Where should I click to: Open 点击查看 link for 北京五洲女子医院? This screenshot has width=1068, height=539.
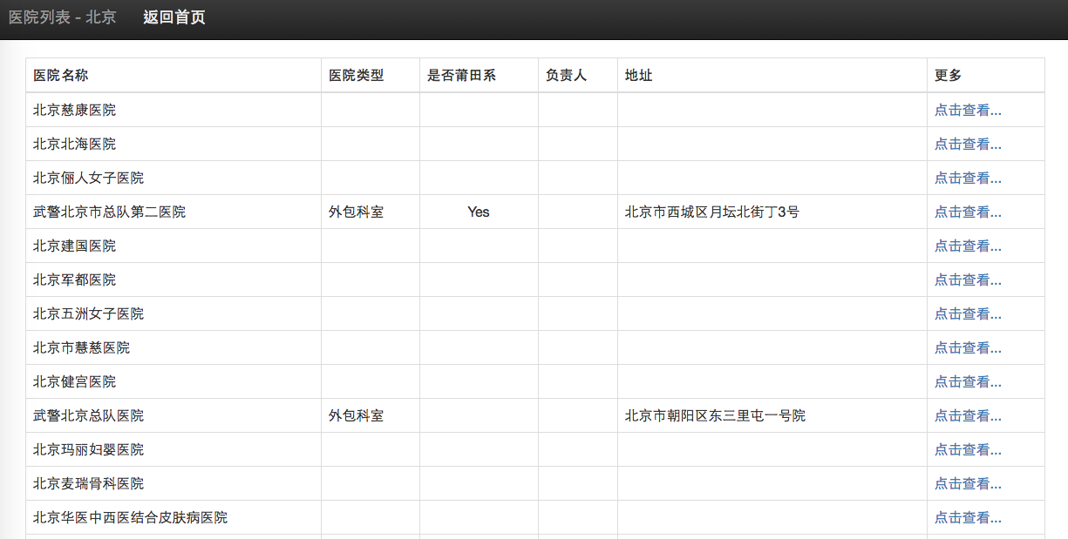pos(968,313)
